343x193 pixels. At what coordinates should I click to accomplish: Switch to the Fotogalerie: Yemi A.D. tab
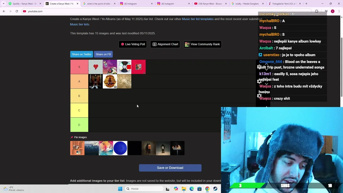(x=284, y=4)
